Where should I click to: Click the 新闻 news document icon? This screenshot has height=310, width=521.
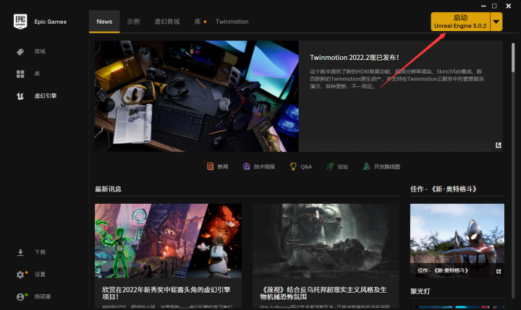coord(210,166)
